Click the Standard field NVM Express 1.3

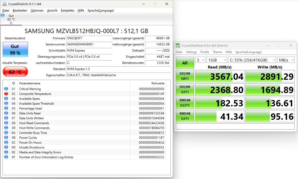[x=118, y=69]
